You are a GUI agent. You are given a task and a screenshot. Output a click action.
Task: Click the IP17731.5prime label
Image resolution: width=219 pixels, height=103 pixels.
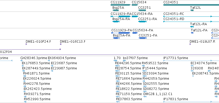176,58
